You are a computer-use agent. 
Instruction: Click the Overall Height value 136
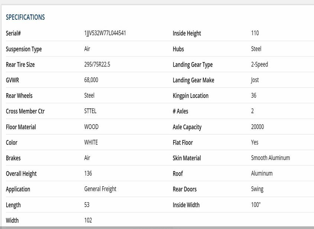88,173
